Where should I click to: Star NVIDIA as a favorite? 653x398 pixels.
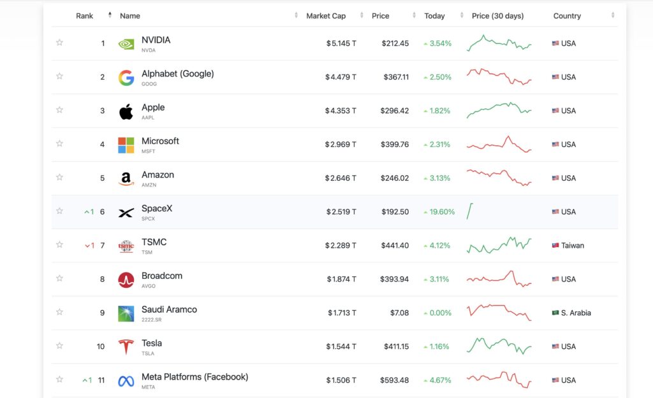click(x=59, y=43)
